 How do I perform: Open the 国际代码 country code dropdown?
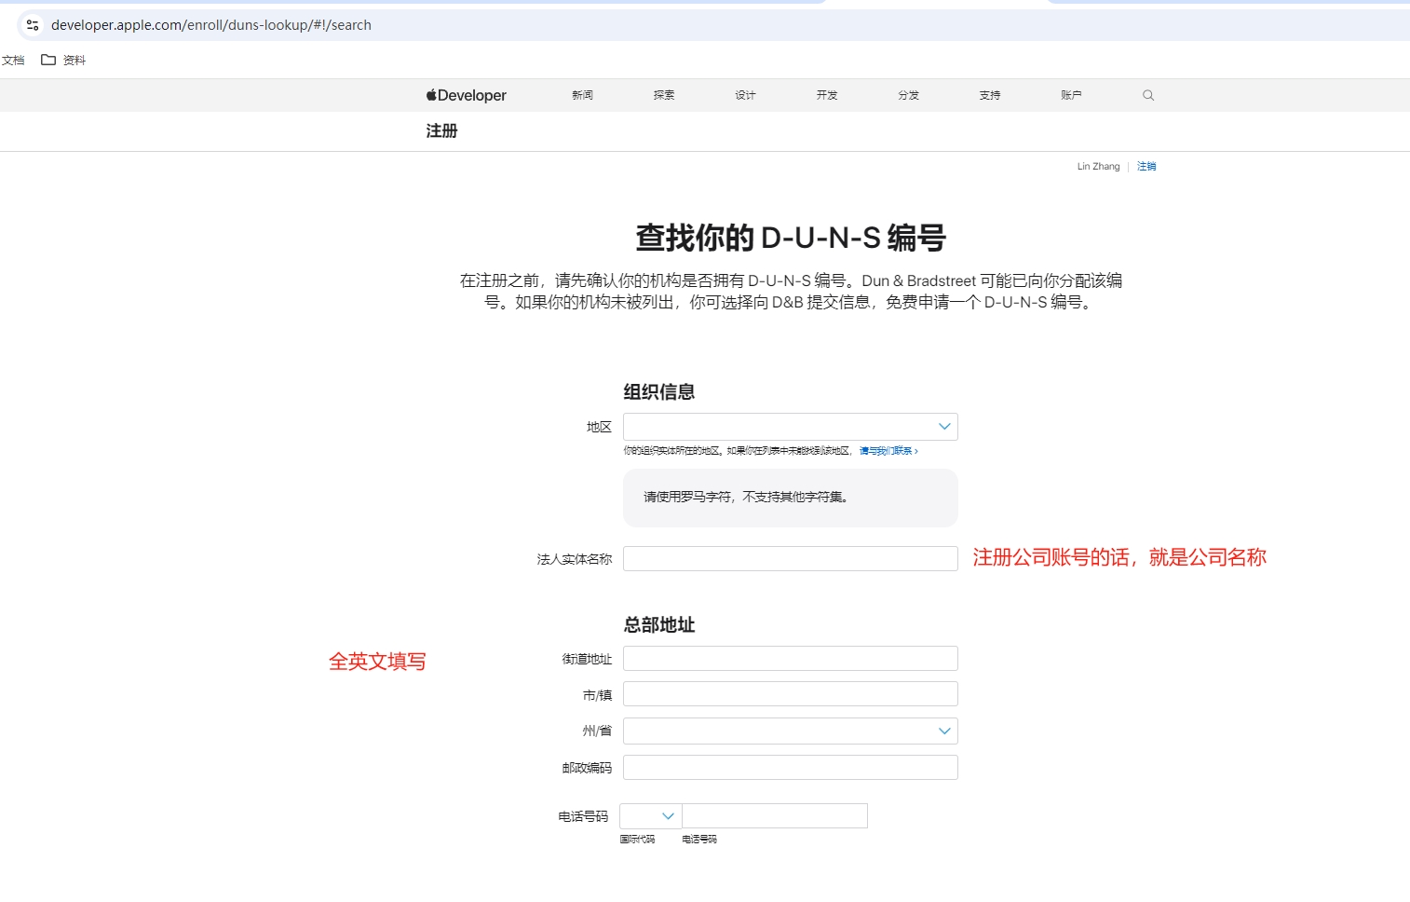[651, 816]
